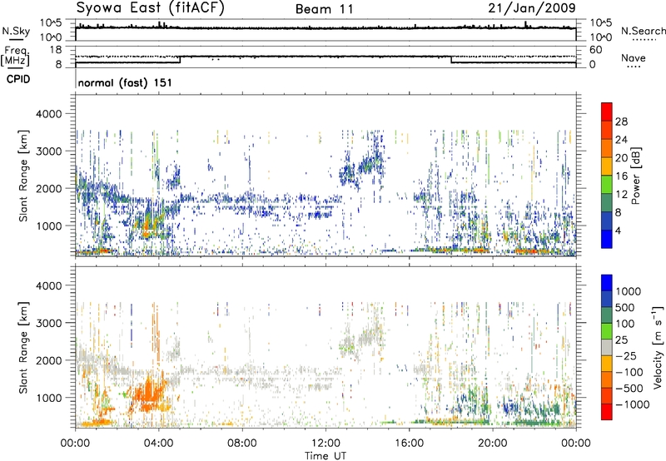Click the date '21/Jan/2009'
The image size is (666, 461).
click(532, 7)
